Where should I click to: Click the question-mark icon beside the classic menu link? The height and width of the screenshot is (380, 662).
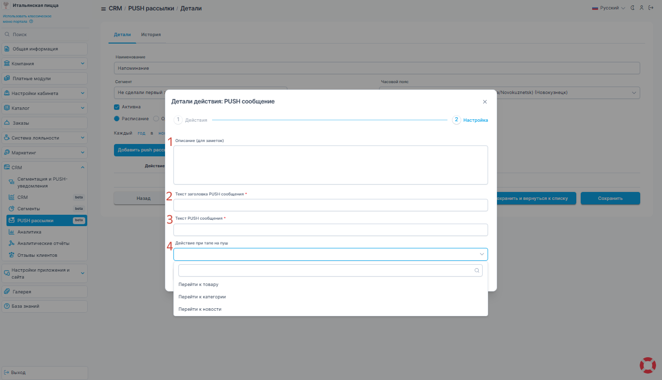click(x=31, y=21)
